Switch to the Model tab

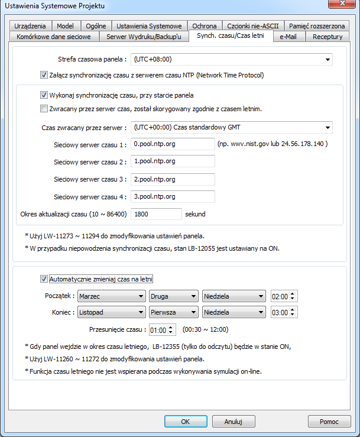(x=66, y=26)
